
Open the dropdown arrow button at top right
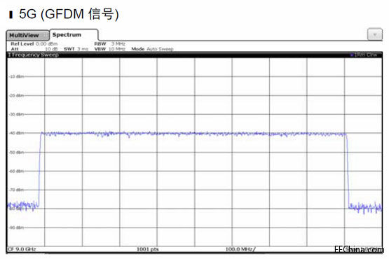(x=374, y=34)
